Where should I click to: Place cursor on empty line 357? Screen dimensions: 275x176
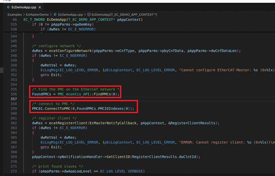[x=77, y=99]
